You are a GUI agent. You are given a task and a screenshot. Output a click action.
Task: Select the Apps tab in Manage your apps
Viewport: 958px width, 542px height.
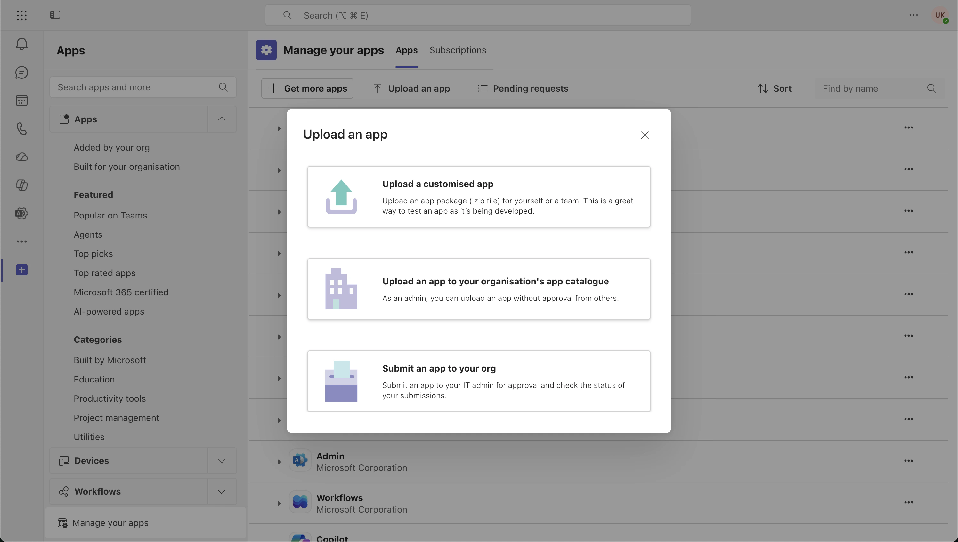[x=406, y=50]
